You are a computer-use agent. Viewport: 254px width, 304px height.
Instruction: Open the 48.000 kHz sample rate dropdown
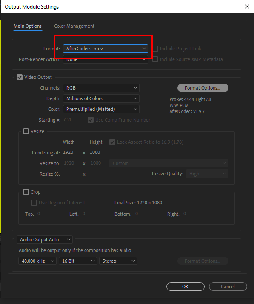(37, 261)
